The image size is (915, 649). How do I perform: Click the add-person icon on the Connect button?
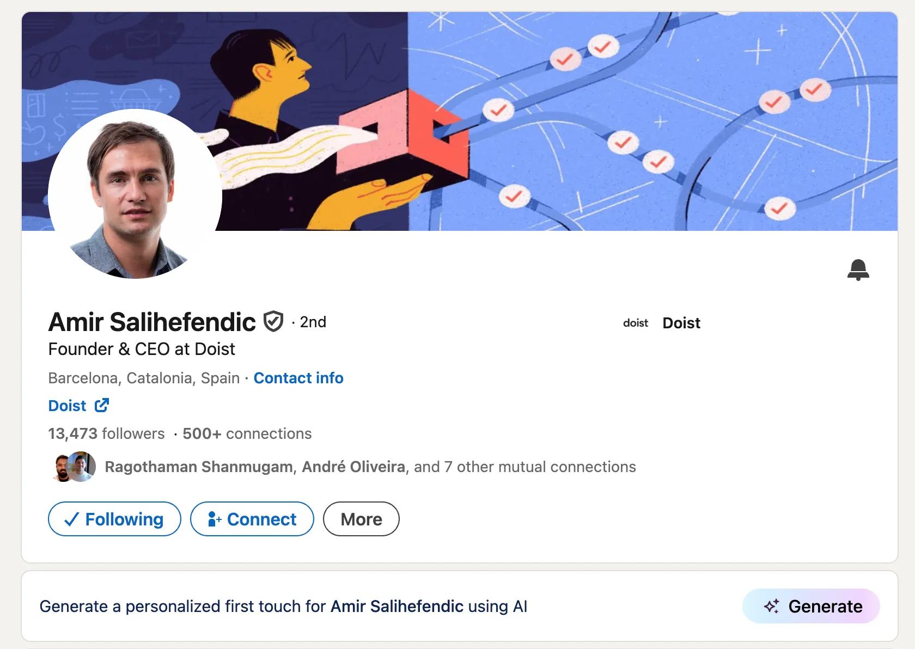(214, 519)
